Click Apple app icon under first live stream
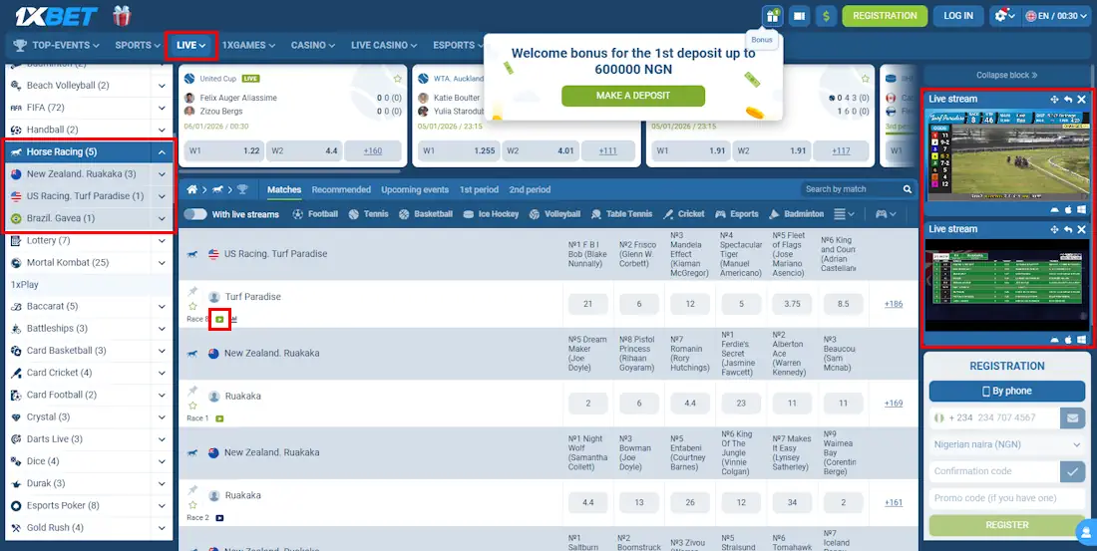 [x=1068, y=209]
